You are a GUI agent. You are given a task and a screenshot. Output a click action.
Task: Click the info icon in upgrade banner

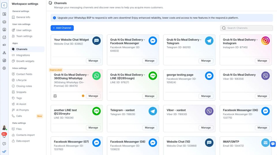click(55, 18)
